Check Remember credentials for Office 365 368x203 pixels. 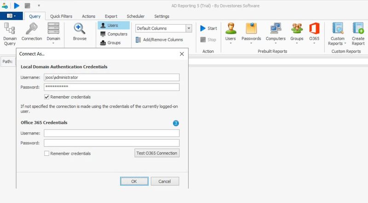click(47, 153)
